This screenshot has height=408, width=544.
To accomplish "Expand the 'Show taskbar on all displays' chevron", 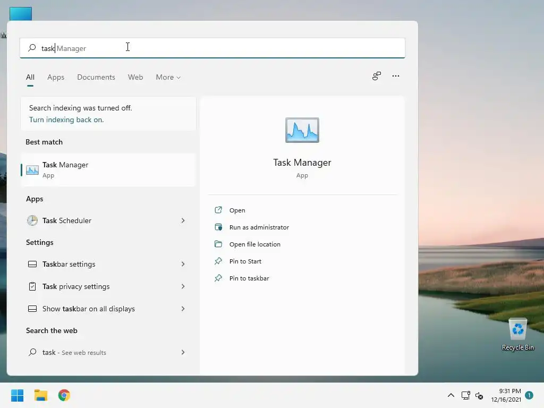I will tap(183, 309).
